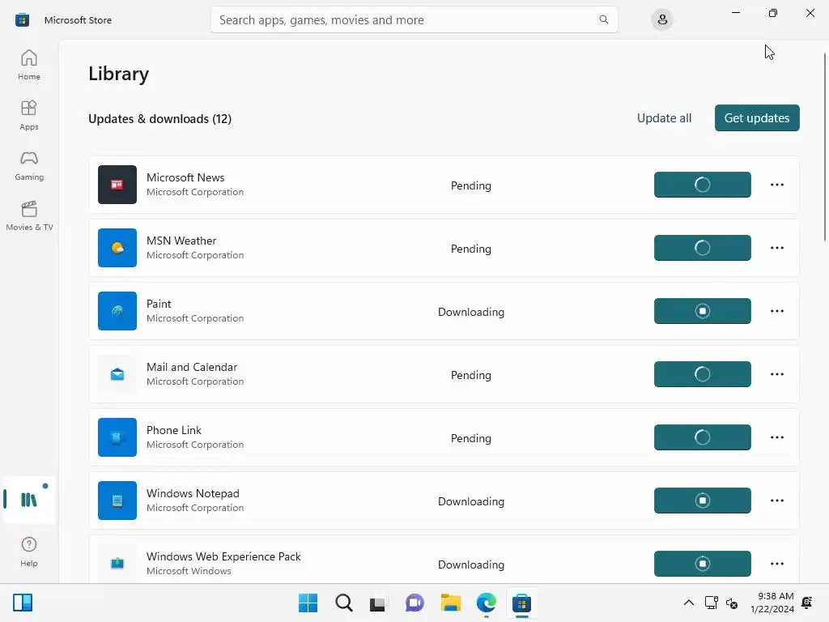Click the Phone Link app icon
This screenshot has height=622, width=829.
(x=117, y=437)
